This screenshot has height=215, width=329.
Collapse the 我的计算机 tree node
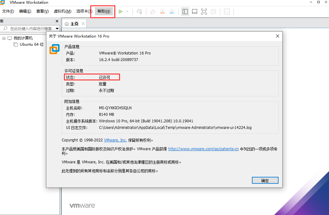click(x=4, y=38)
